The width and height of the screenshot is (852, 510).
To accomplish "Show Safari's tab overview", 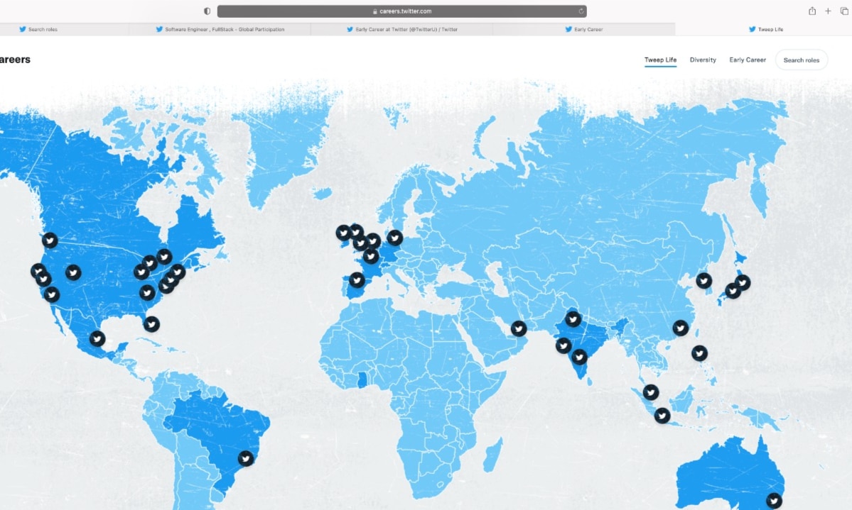I will (x=843, y=11).
